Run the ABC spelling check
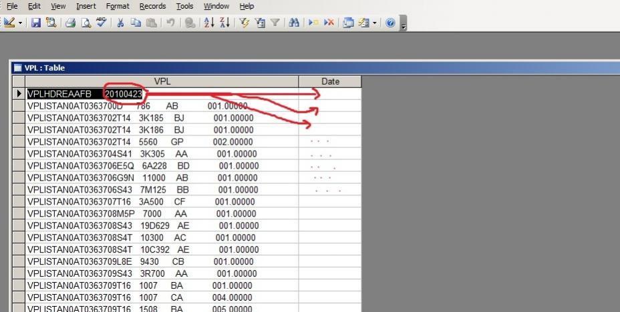The width and height of the screenshot is (620, 312). [x=102, y=23]
